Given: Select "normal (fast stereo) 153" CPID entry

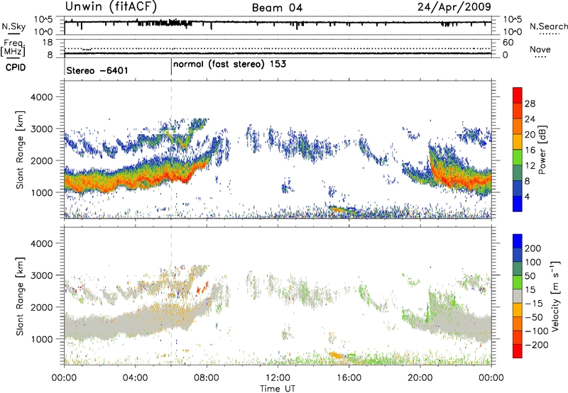Looking at the screenshot, I should pyautogui.click(x=229, y=64).
